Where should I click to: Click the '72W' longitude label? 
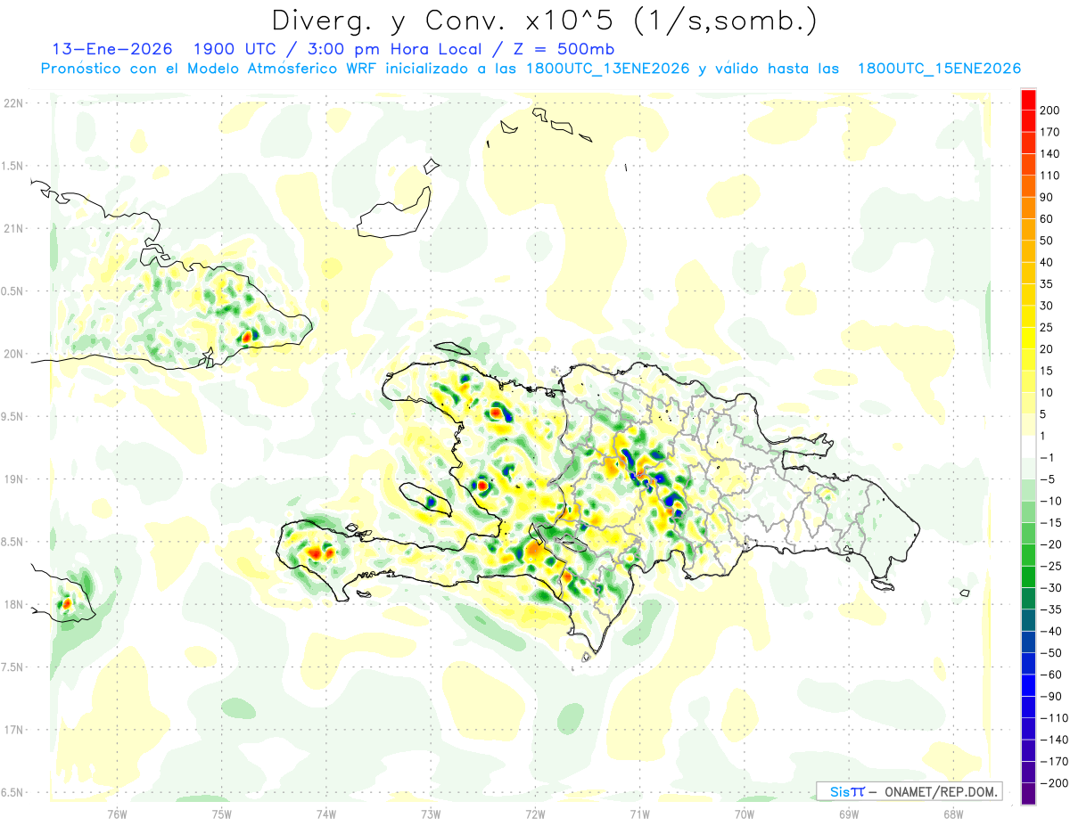click(x=535, y=814)
